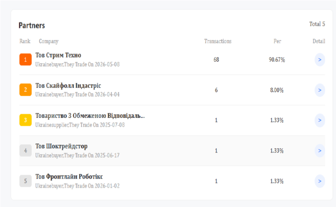Screen dimensions: 336x207
Task: Open Тов Фронтлайн Роботікс company link
Action: pyautogui.click(x=69, y=177)
